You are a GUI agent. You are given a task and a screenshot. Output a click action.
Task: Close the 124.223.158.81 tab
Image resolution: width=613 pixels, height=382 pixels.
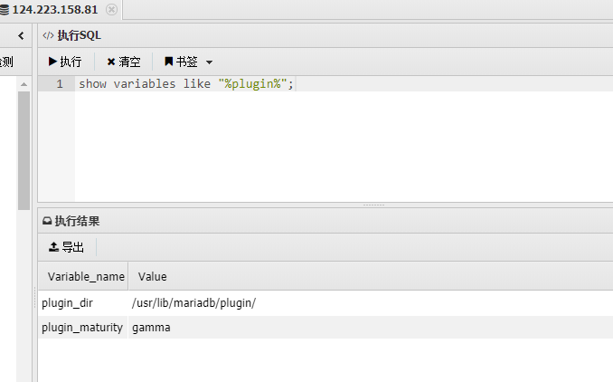click(x=111, y=9)
